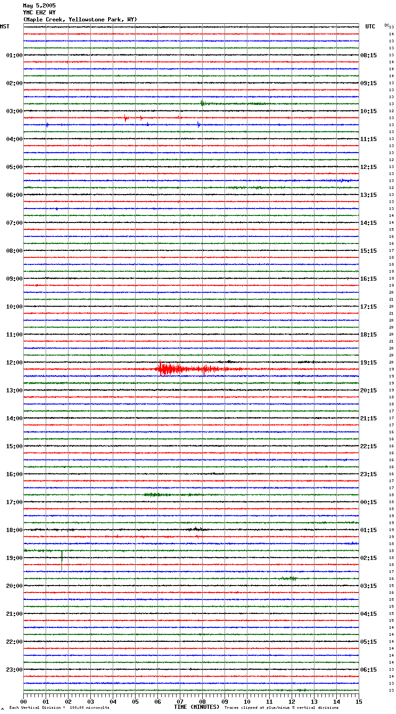Select the 01:00 MST hour label
Image resolution: width=396 pixels, height=714 pixels.
(x=14, y=55)
